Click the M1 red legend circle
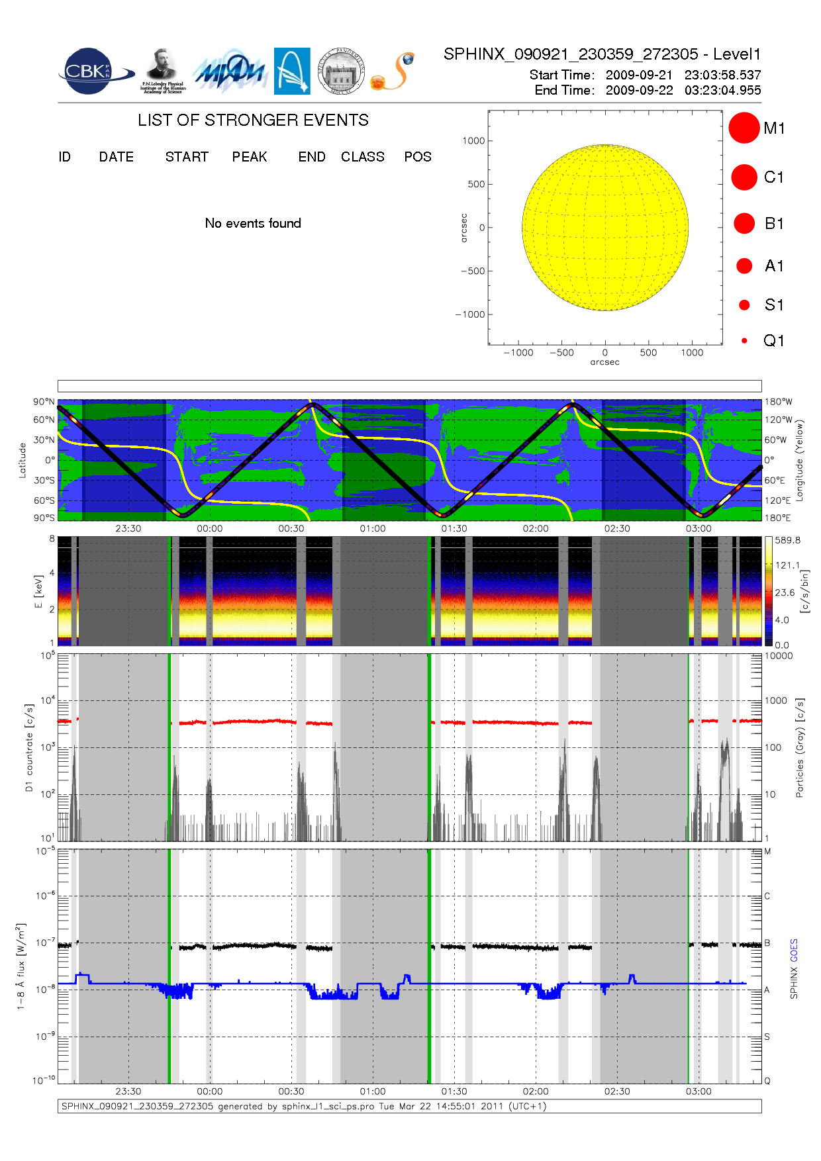The image size is (821, 1161). [744, 128]
